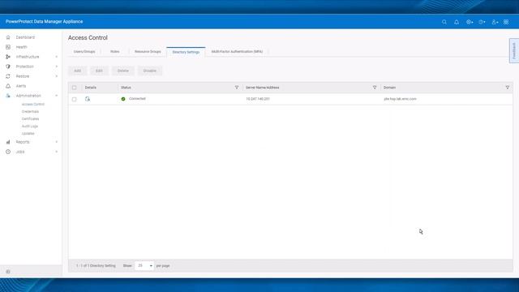The width and height of the screenshot is (519, 292).
Task: Expand the Jobs menu chevron
Action: tap(56, 152)
